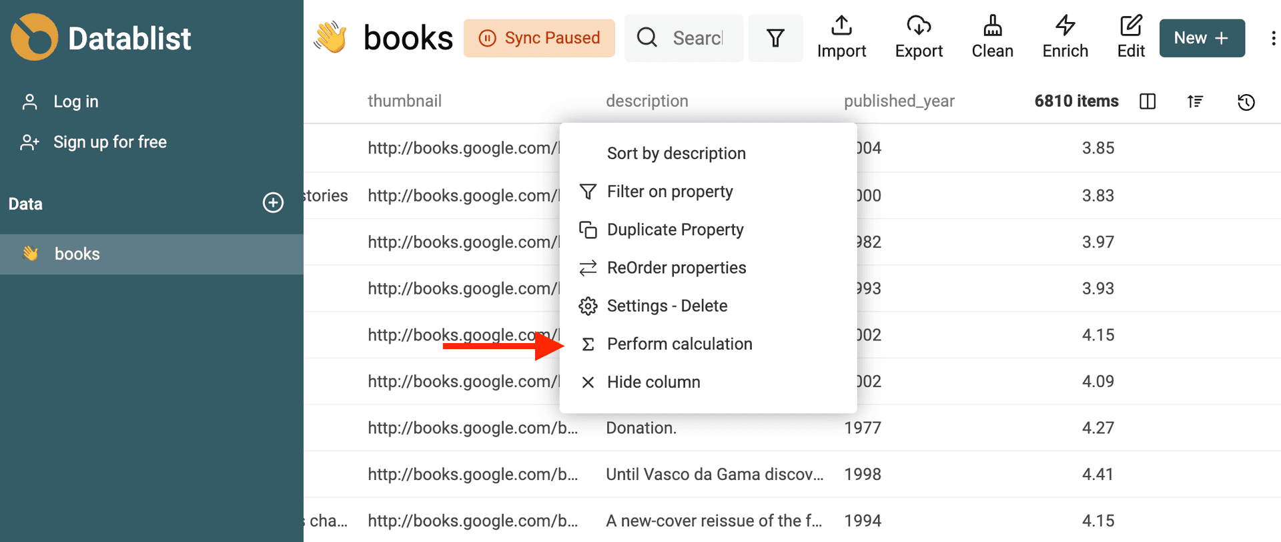Click the New button
This screenshot has height=542, width=1281.
(x=1202, y=38)
